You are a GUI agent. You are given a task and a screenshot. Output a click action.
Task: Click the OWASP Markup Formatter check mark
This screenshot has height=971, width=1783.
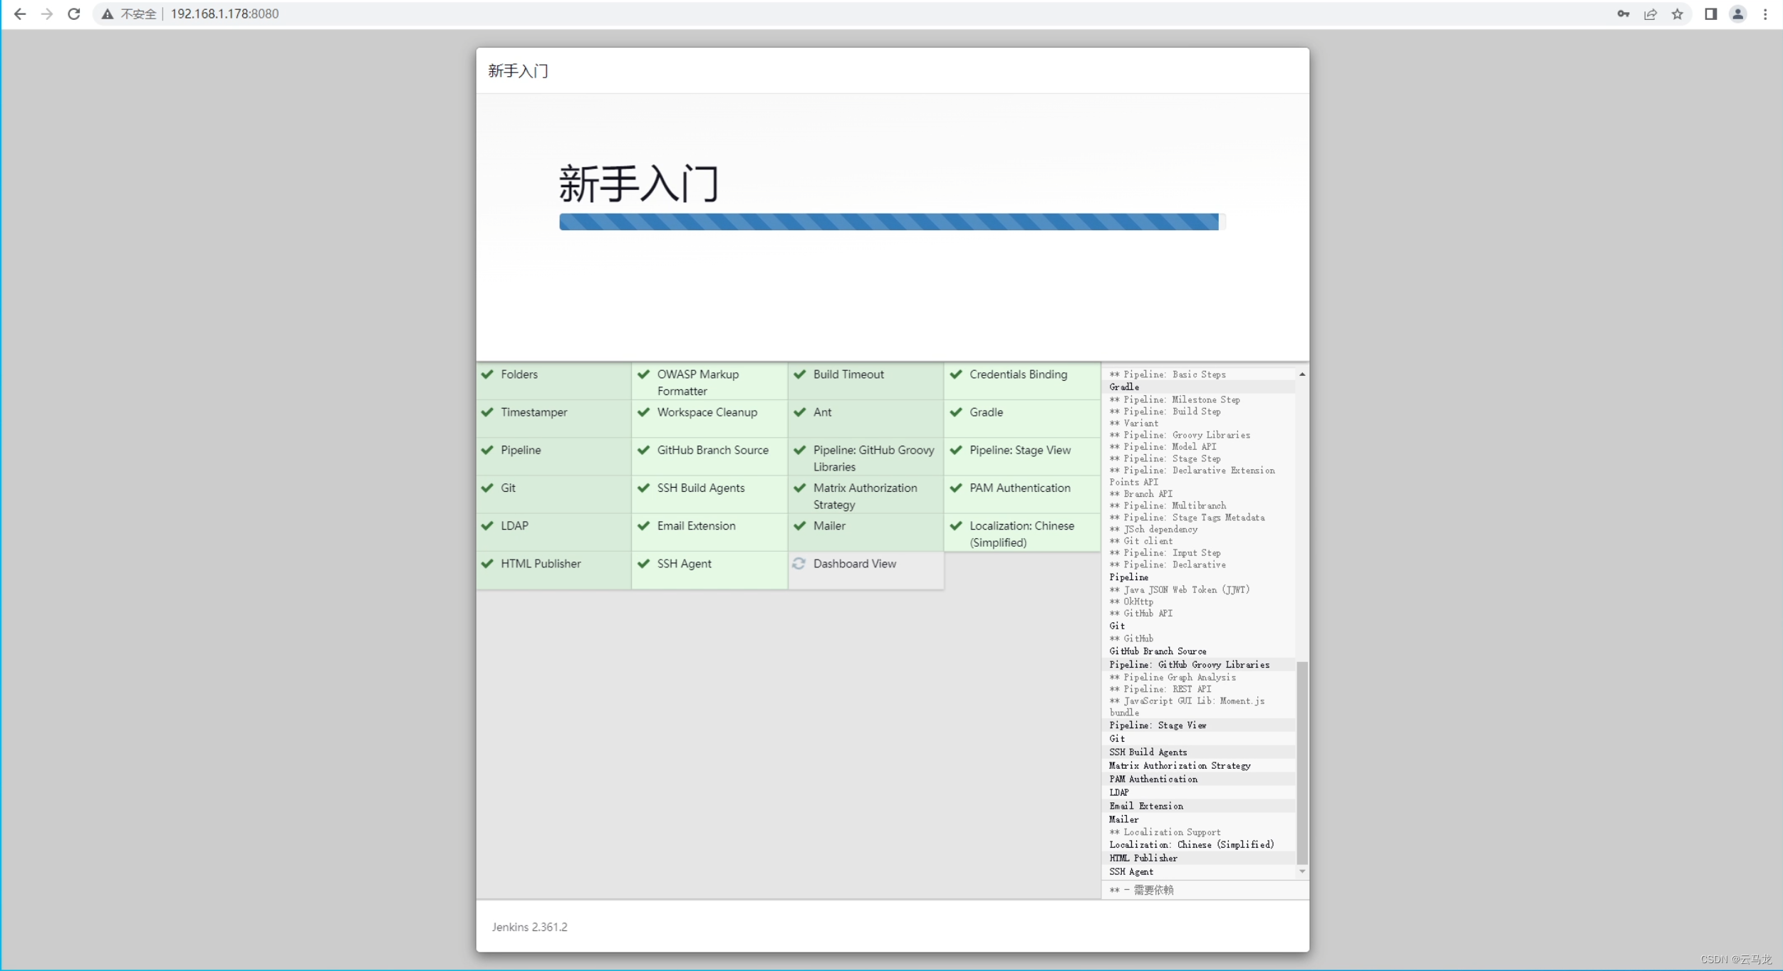coord(643,374)
